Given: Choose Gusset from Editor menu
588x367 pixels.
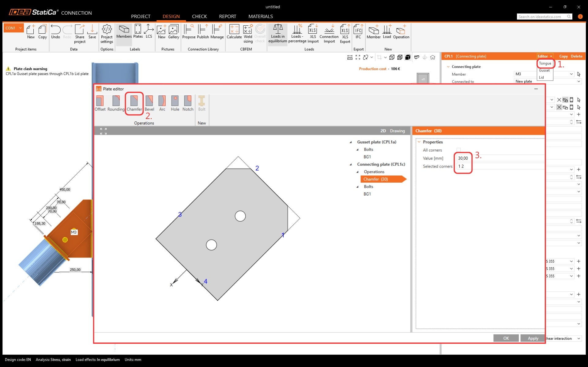Looking at the screenshot, I should point(544,70).
